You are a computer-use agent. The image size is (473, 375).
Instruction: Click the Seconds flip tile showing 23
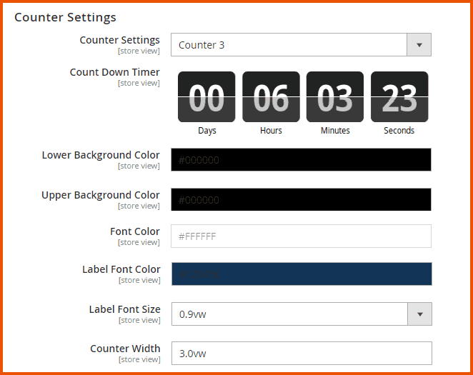click(399, 97)
